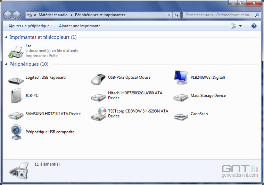Select the Hitachi HDP725032GLA380 drive icon
Image resolution: width=264 pixels, height=185 pixels.
pyautogui.click(x=99, y=98)
